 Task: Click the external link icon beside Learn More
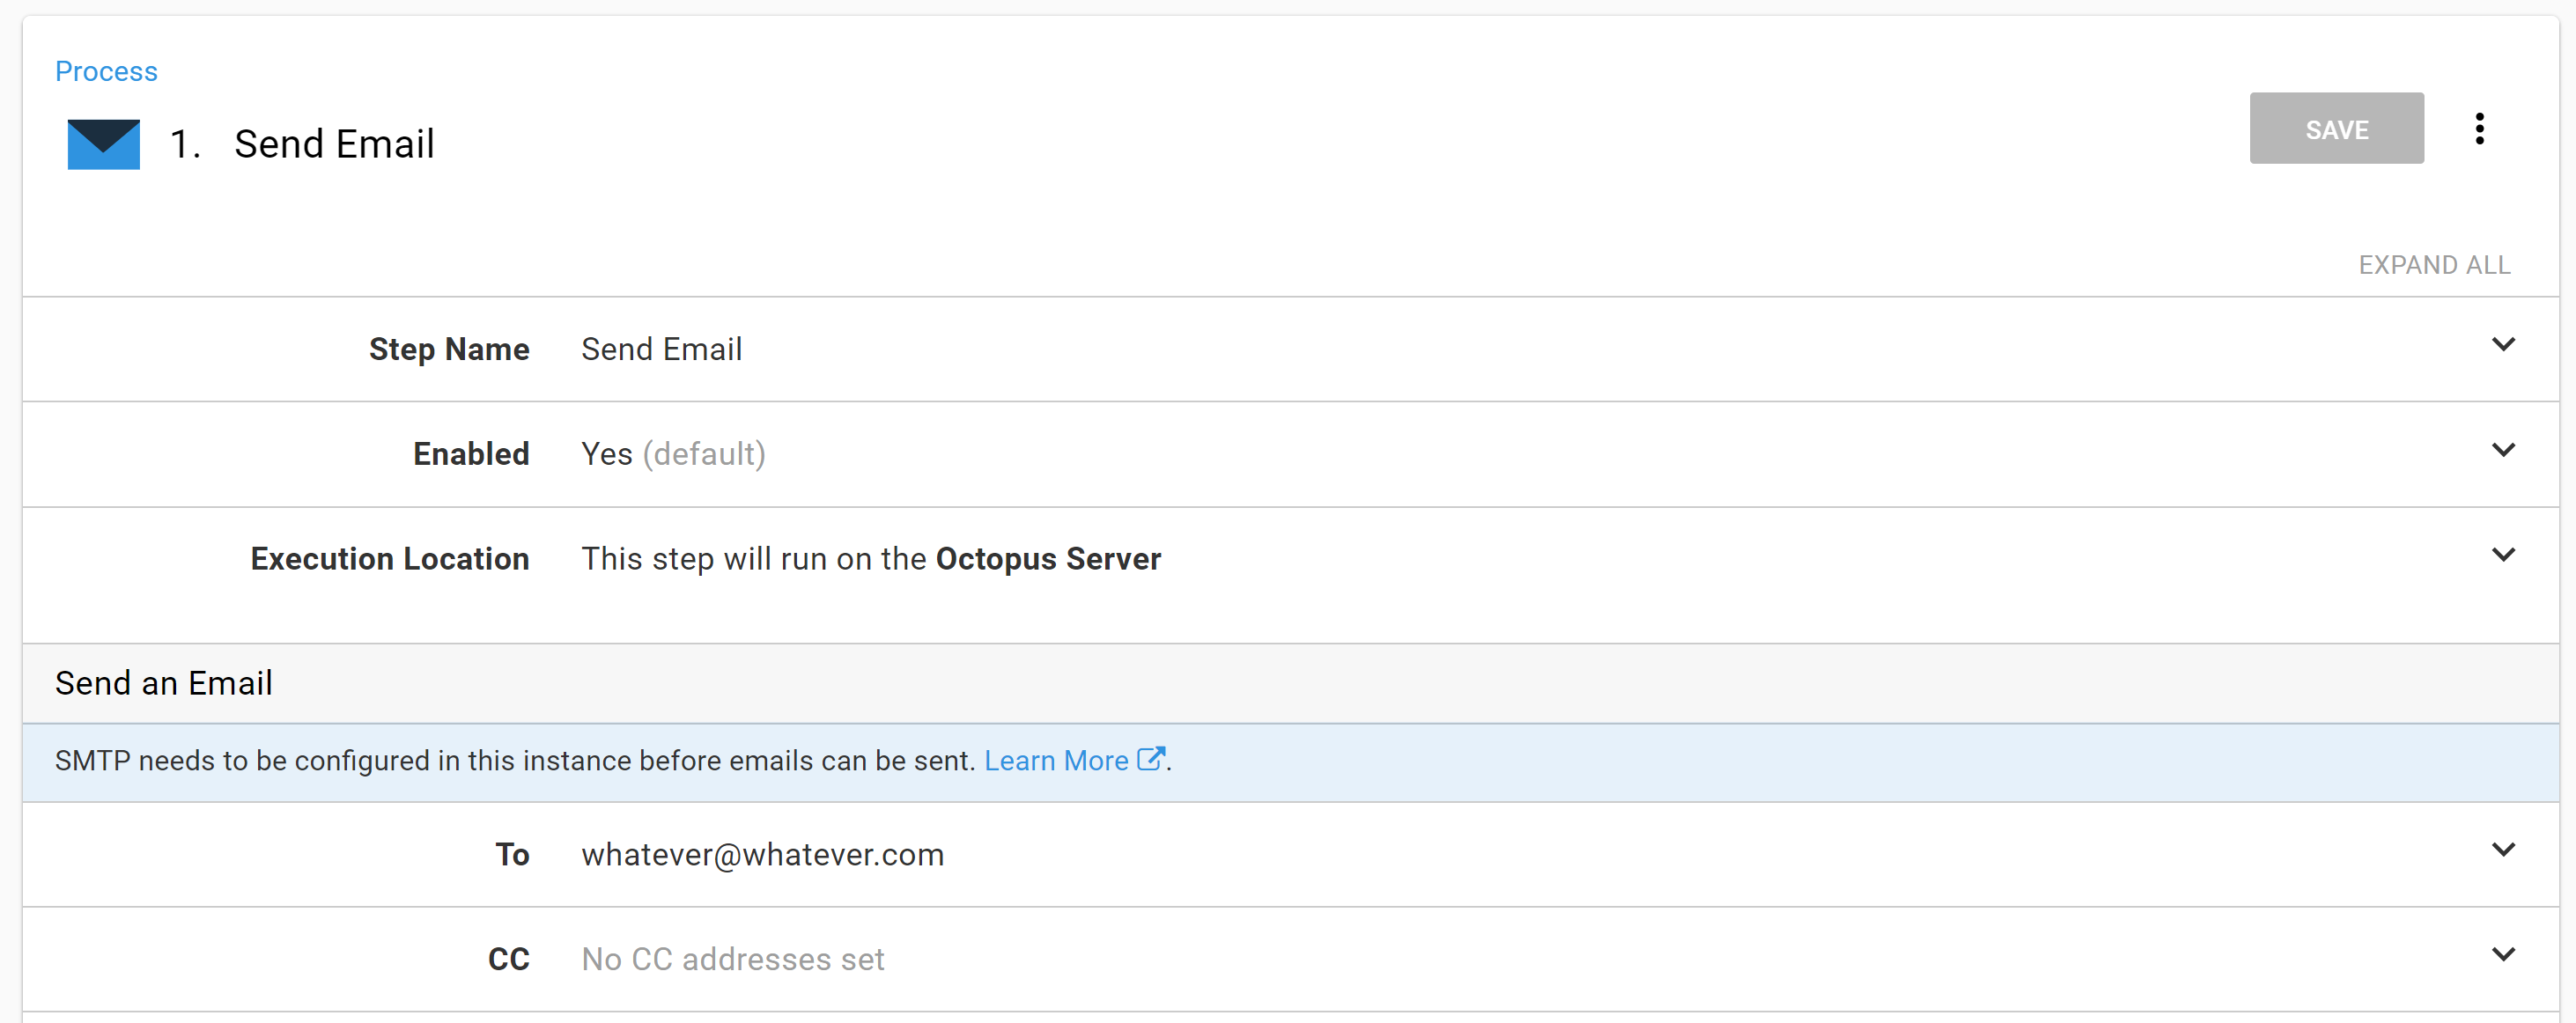(x=1152, y=759)
